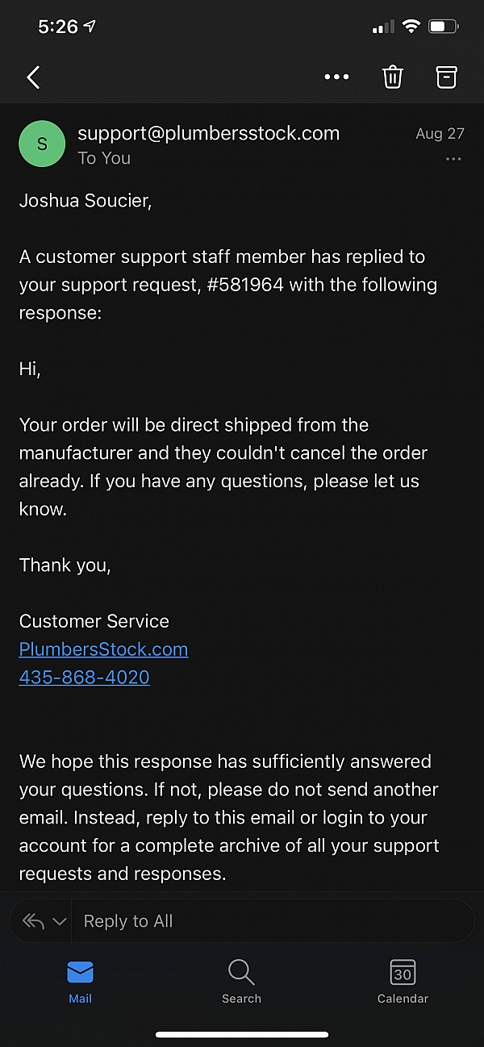Viewport: 484px width, 1047px height.
Task: Expand the reply options chevron
Action: pyautogui.click(x=59, y=921)
